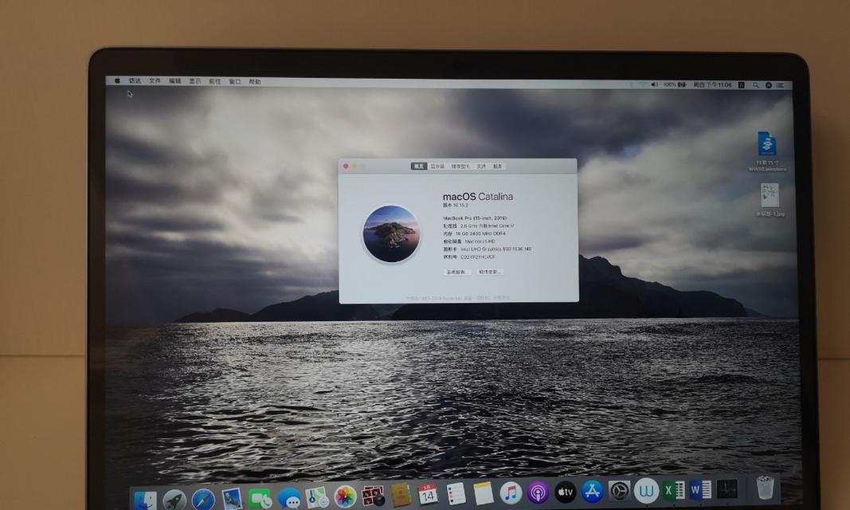
Task: Click the 系统报告 (System Report) button
Action: coord(457,272)
